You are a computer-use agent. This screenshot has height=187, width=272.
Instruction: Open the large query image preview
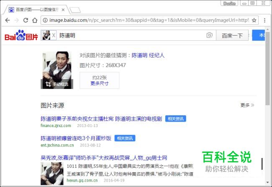pos(57,70)
